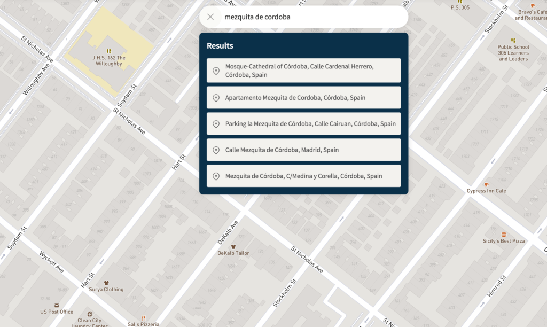
Task: Select Mezquita de Córdoba, C/Medina y Corella result
Action: (x=303, y=176)
